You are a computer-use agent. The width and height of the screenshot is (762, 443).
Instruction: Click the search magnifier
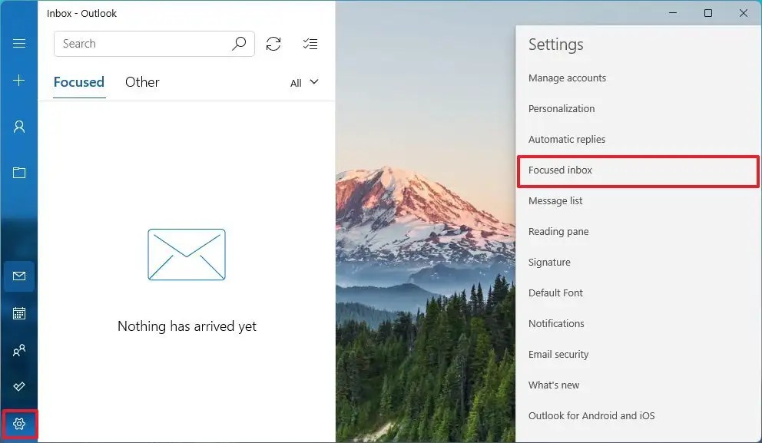coord(239,44)
